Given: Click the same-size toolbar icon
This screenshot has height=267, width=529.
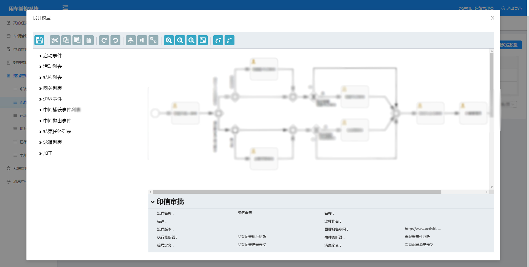Looking at the screenshot, I should point(153,40).
